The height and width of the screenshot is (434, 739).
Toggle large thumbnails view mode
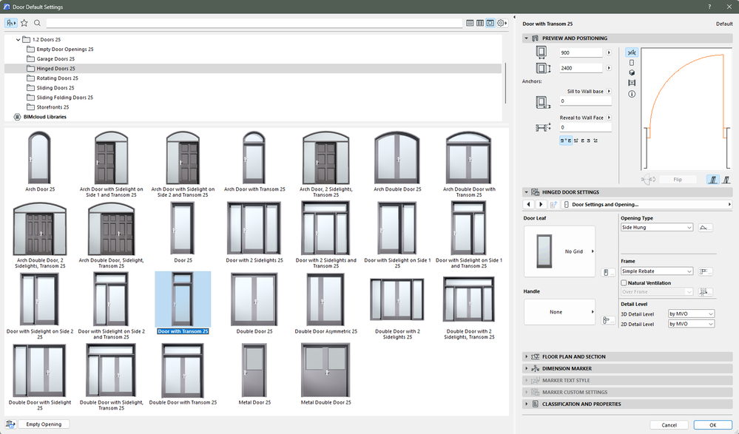tap(490, 23)
